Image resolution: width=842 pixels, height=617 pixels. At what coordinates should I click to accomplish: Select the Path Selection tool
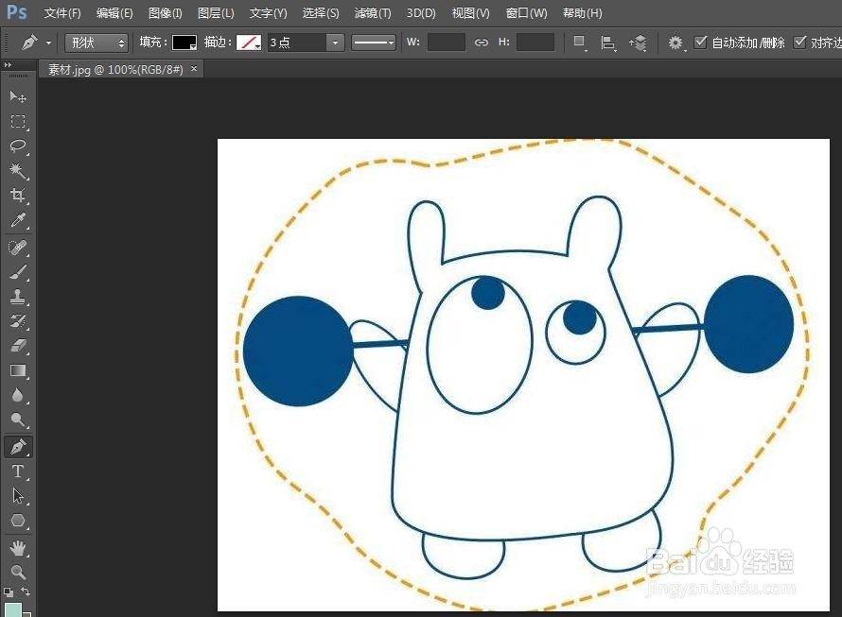(18, 496)
